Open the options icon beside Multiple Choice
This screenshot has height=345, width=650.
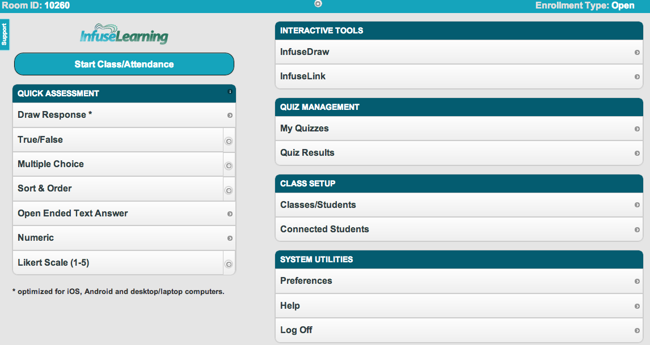coord(229,165)
